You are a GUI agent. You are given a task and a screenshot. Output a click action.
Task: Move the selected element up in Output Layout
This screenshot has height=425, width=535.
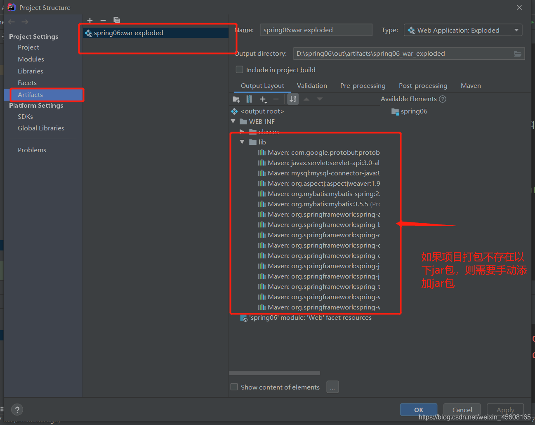click(x=306, y=99)
